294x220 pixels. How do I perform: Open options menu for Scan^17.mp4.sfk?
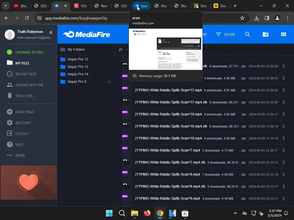pos(284,102)
